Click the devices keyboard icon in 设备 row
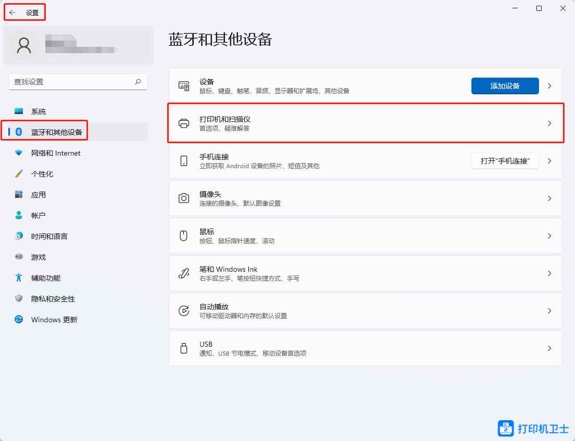 tap(184, 86)
